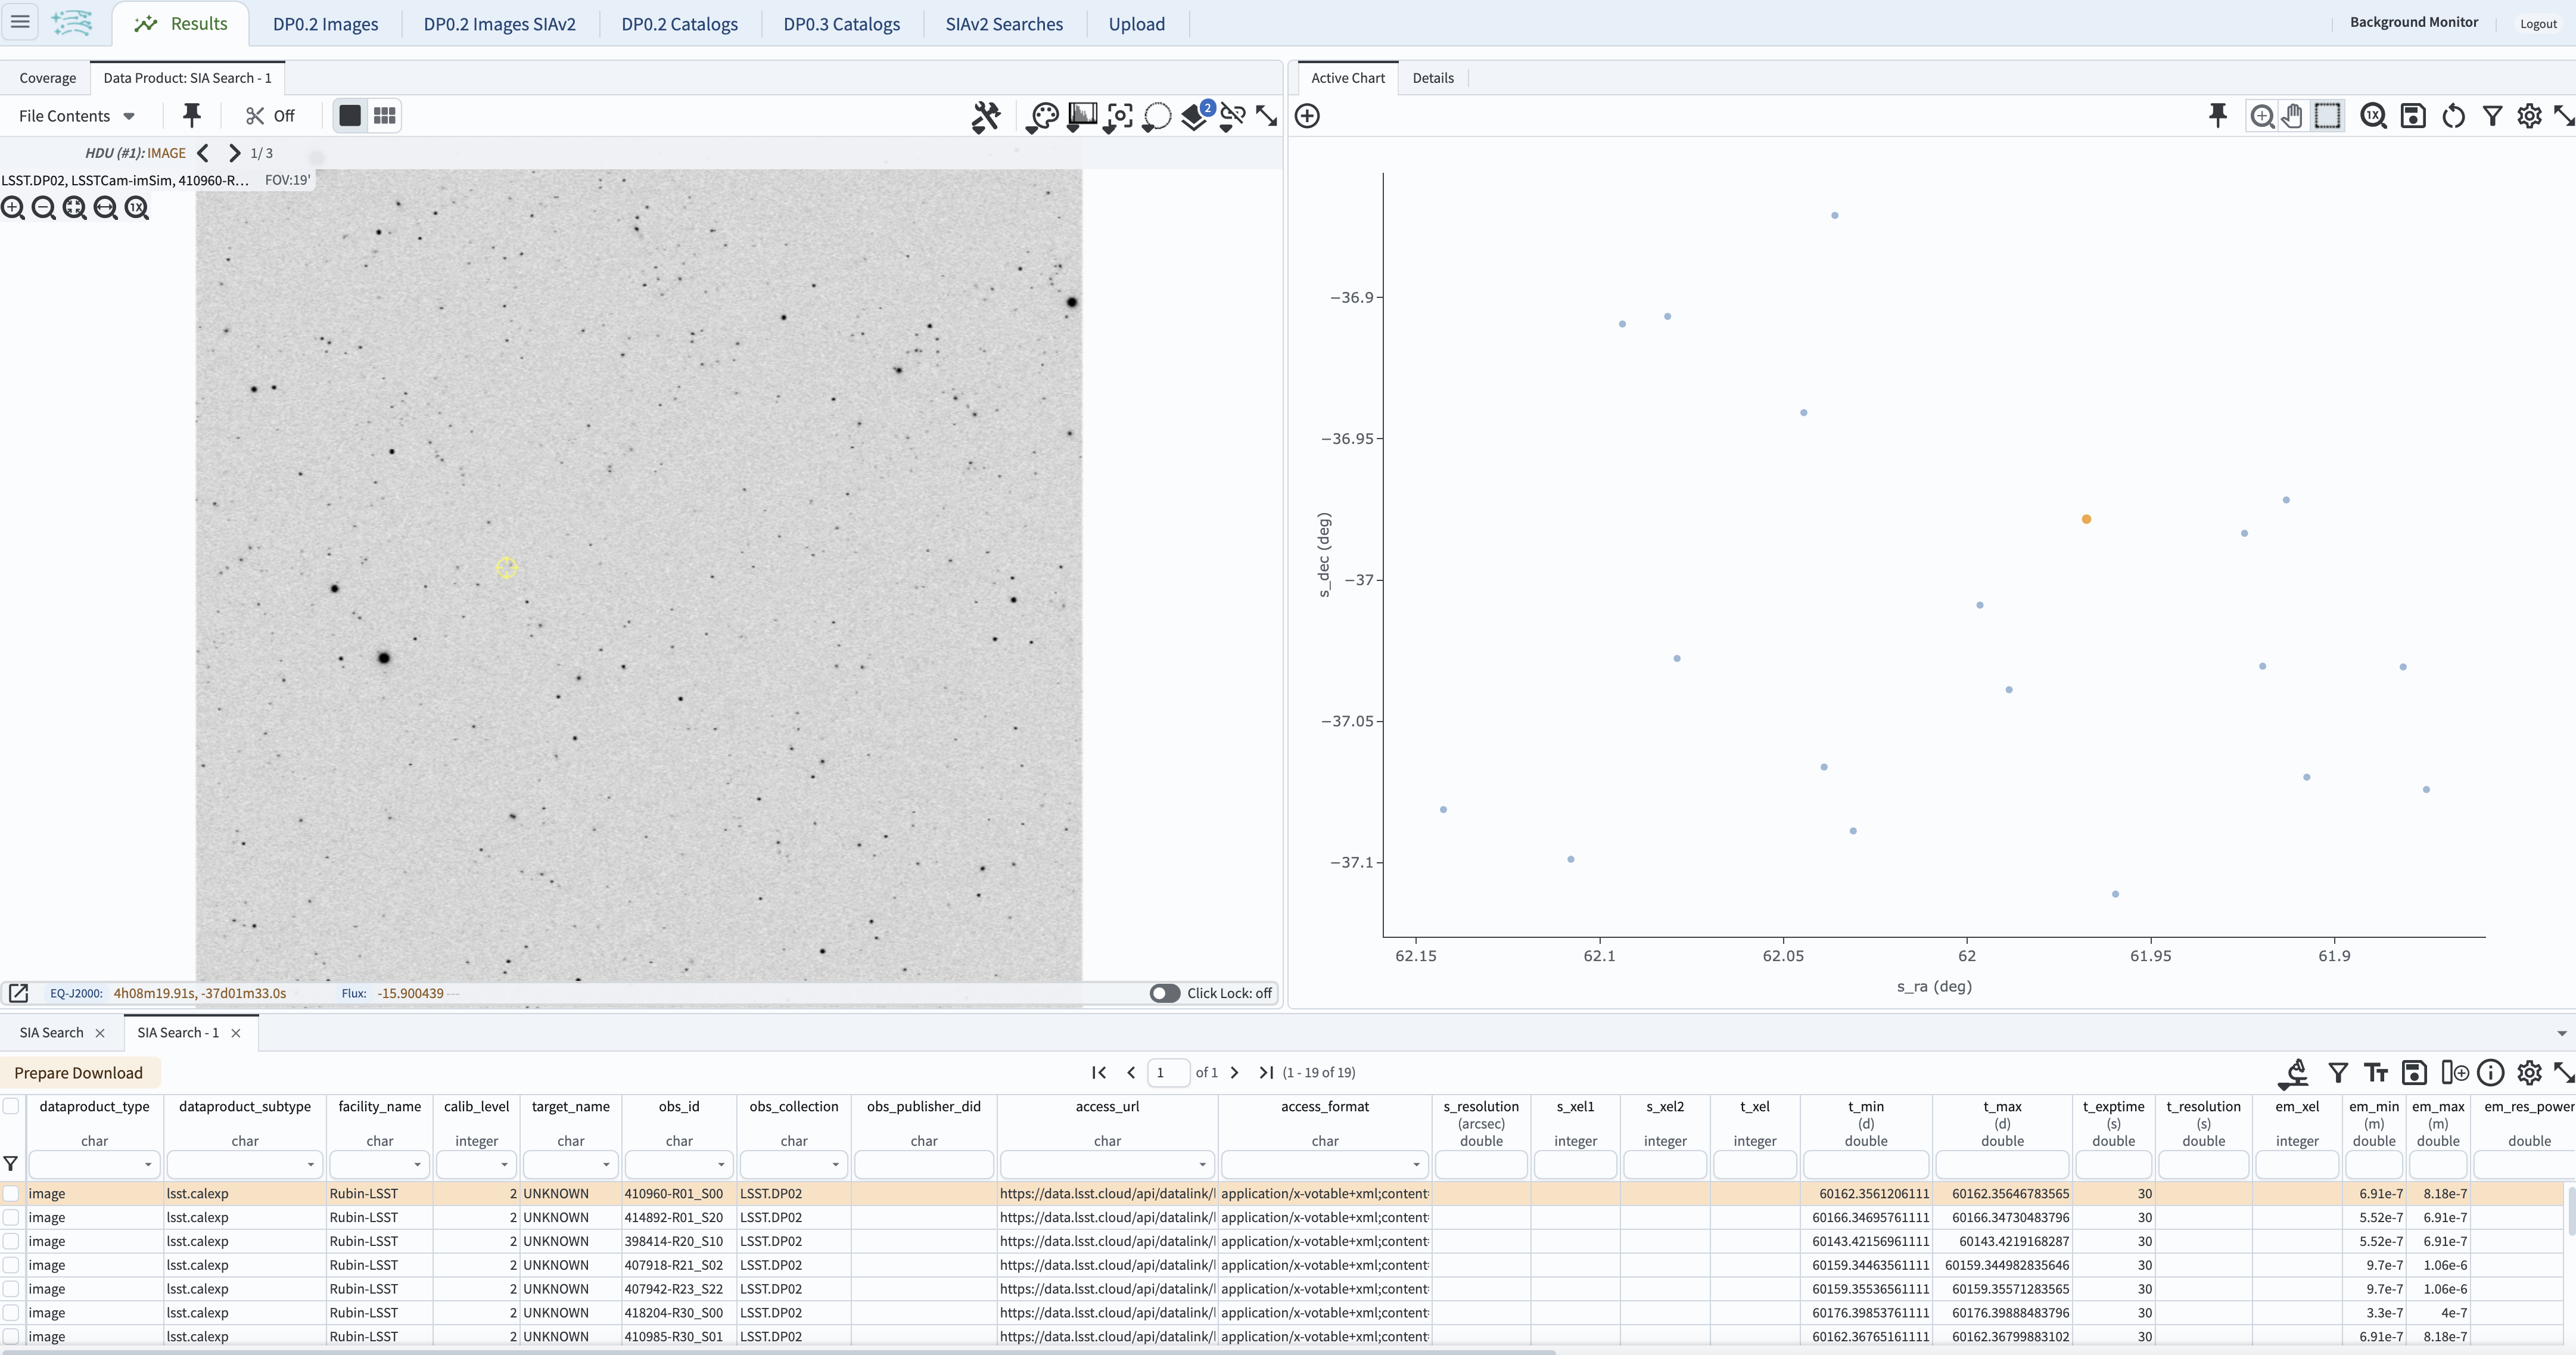Open table options settings gear
The image size is (2576, 1355).
coord(2530,1072)
